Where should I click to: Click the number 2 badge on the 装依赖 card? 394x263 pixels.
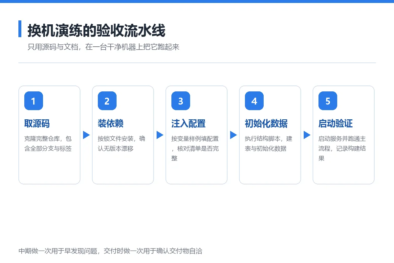point(107,101)
